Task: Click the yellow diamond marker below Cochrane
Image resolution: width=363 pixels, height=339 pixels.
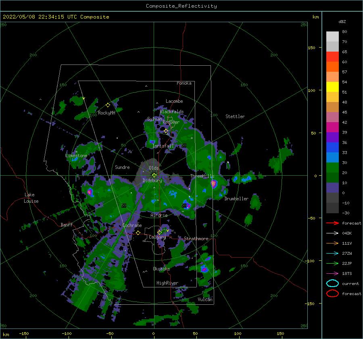Action: pos(138,233)
